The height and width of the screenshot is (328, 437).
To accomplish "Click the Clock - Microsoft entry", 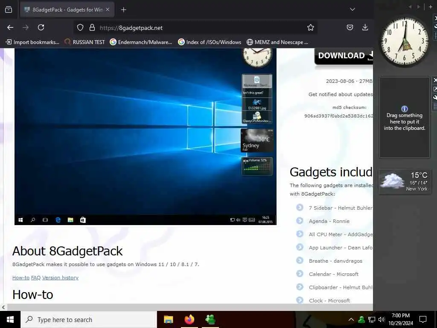I will [x=329, y=301].
